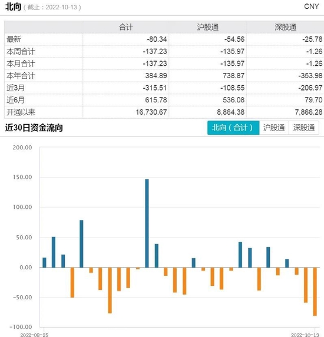Click the -50.00 axis label
This screenshot has width=324, height=337.
click(x=22, y=298)
